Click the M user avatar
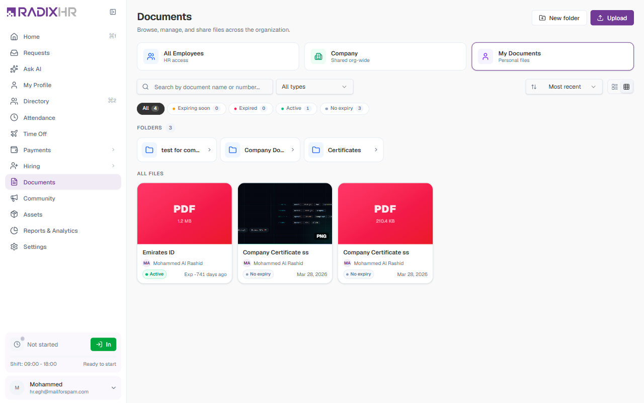The image size is (644, 403). (17, 388)
